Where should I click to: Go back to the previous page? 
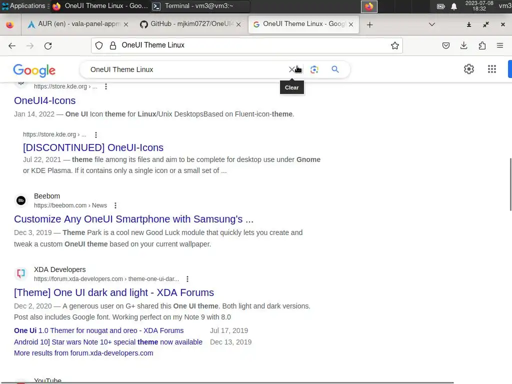click(x=12, y=45)
